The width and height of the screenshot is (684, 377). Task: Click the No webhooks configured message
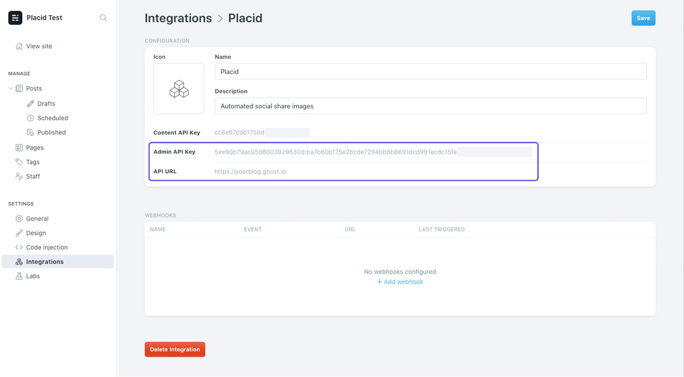click(400, 271)
